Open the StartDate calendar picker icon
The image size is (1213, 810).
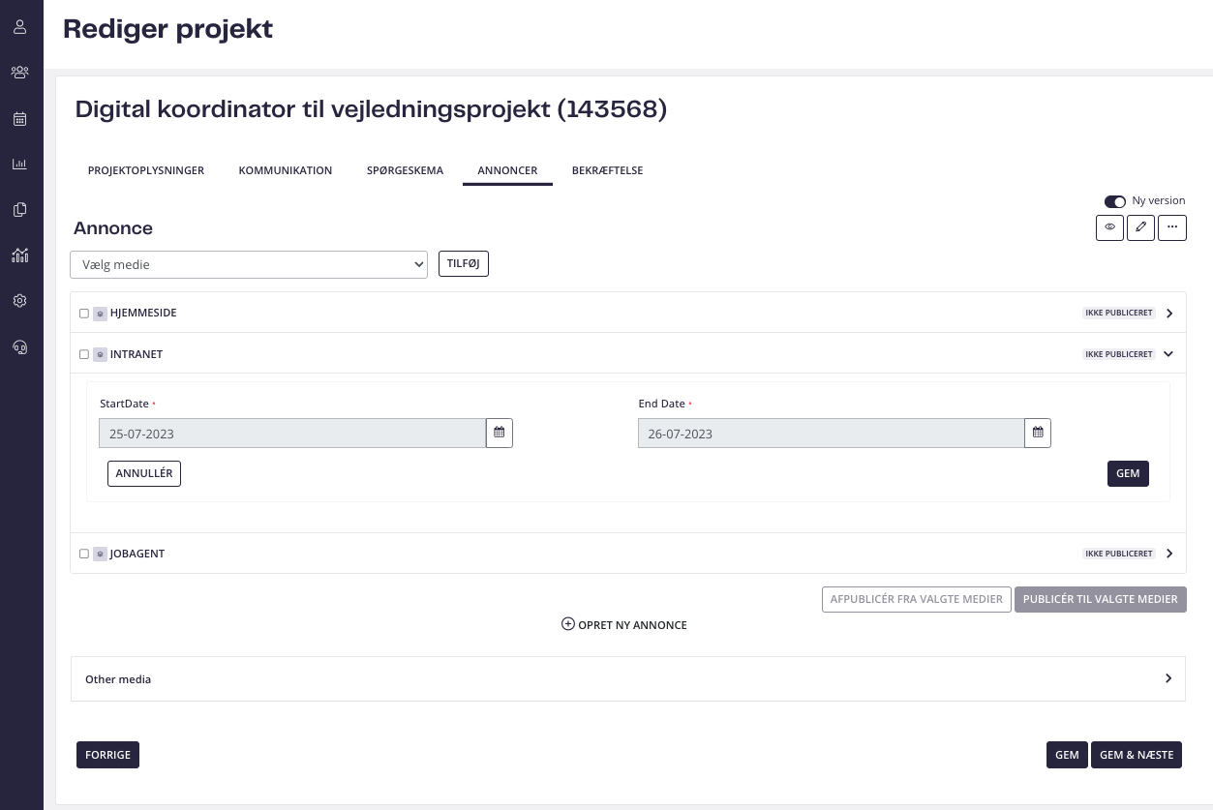(500, 433)
